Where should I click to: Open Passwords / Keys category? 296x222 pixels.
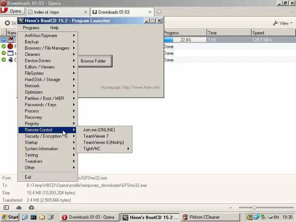pyautogui.click(x=48, y=105)
